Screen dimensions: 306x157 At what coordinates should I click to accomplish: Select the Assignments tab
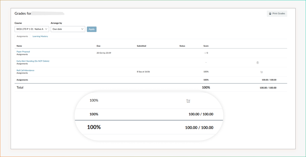click(x=22, y=36)
